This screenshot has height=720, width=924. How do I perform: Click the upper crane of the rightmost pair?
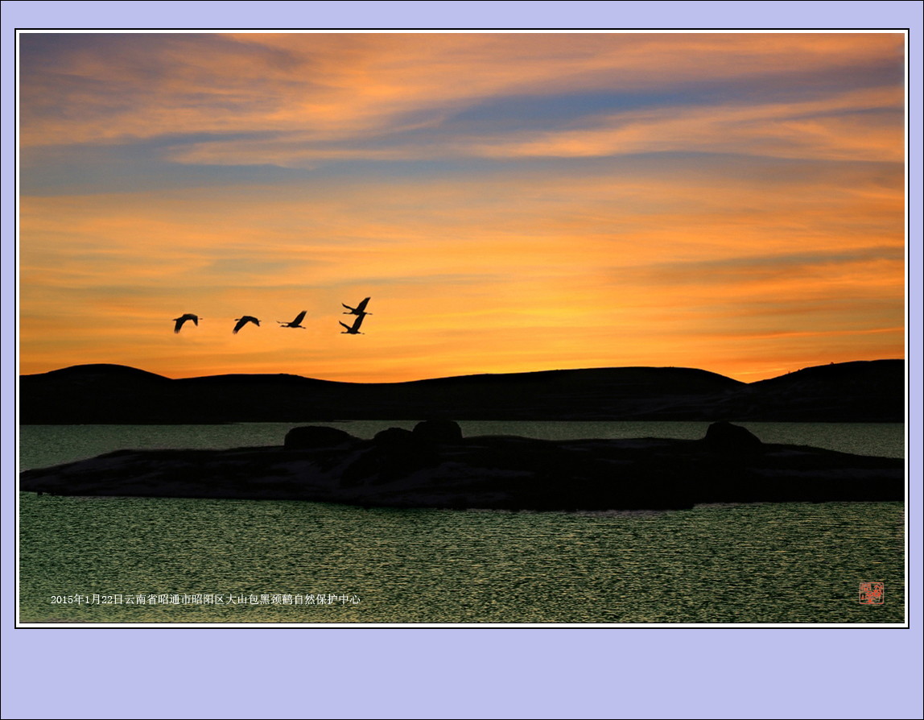(357, 307)
